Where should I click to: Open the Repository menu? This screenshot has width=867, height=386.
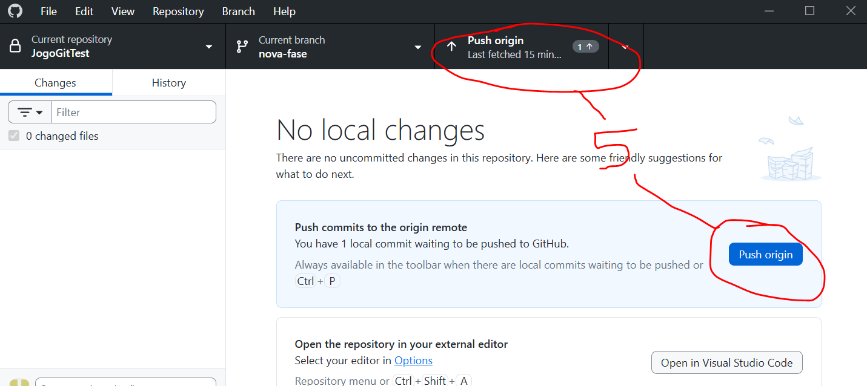pos(178,11)
